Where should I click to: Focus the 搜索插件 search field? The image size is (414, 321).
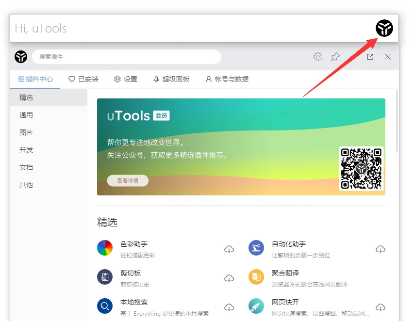(127, 57)
